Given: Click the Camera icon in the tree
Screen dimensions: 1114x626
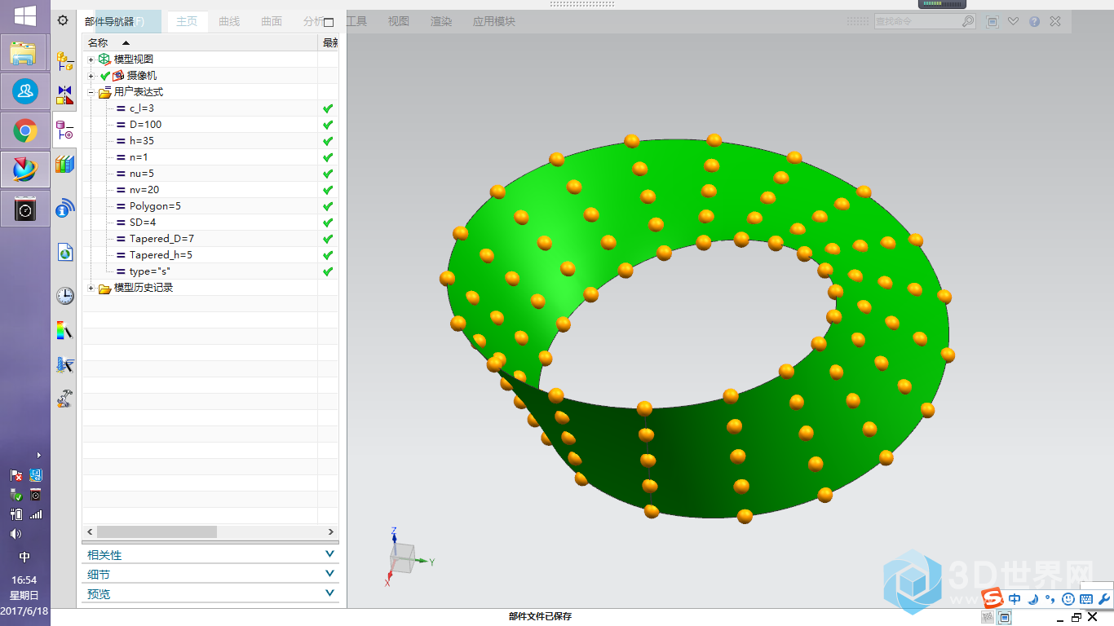Looking at the screenshot, I should tap(118, 76).
